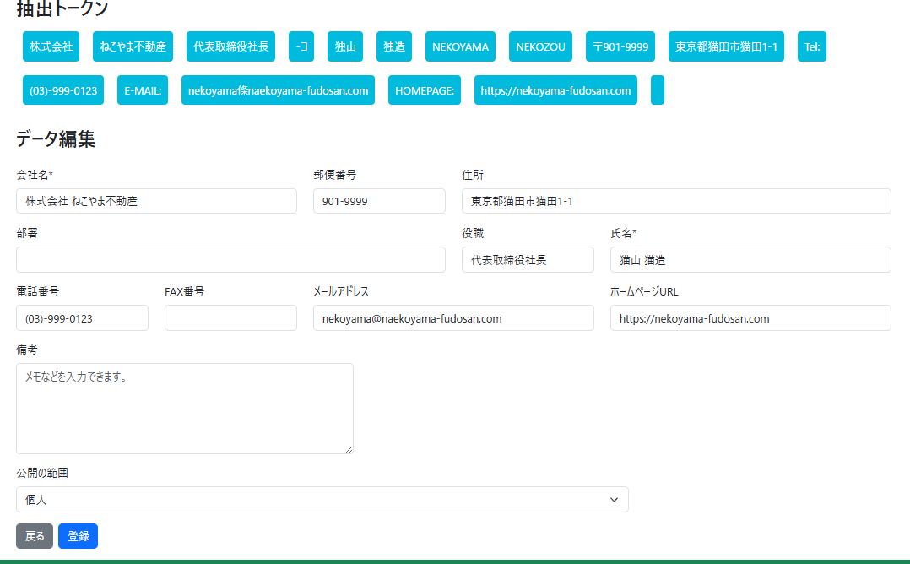
Task: Select the empty 部署 department field
Action: coord(230,260)
